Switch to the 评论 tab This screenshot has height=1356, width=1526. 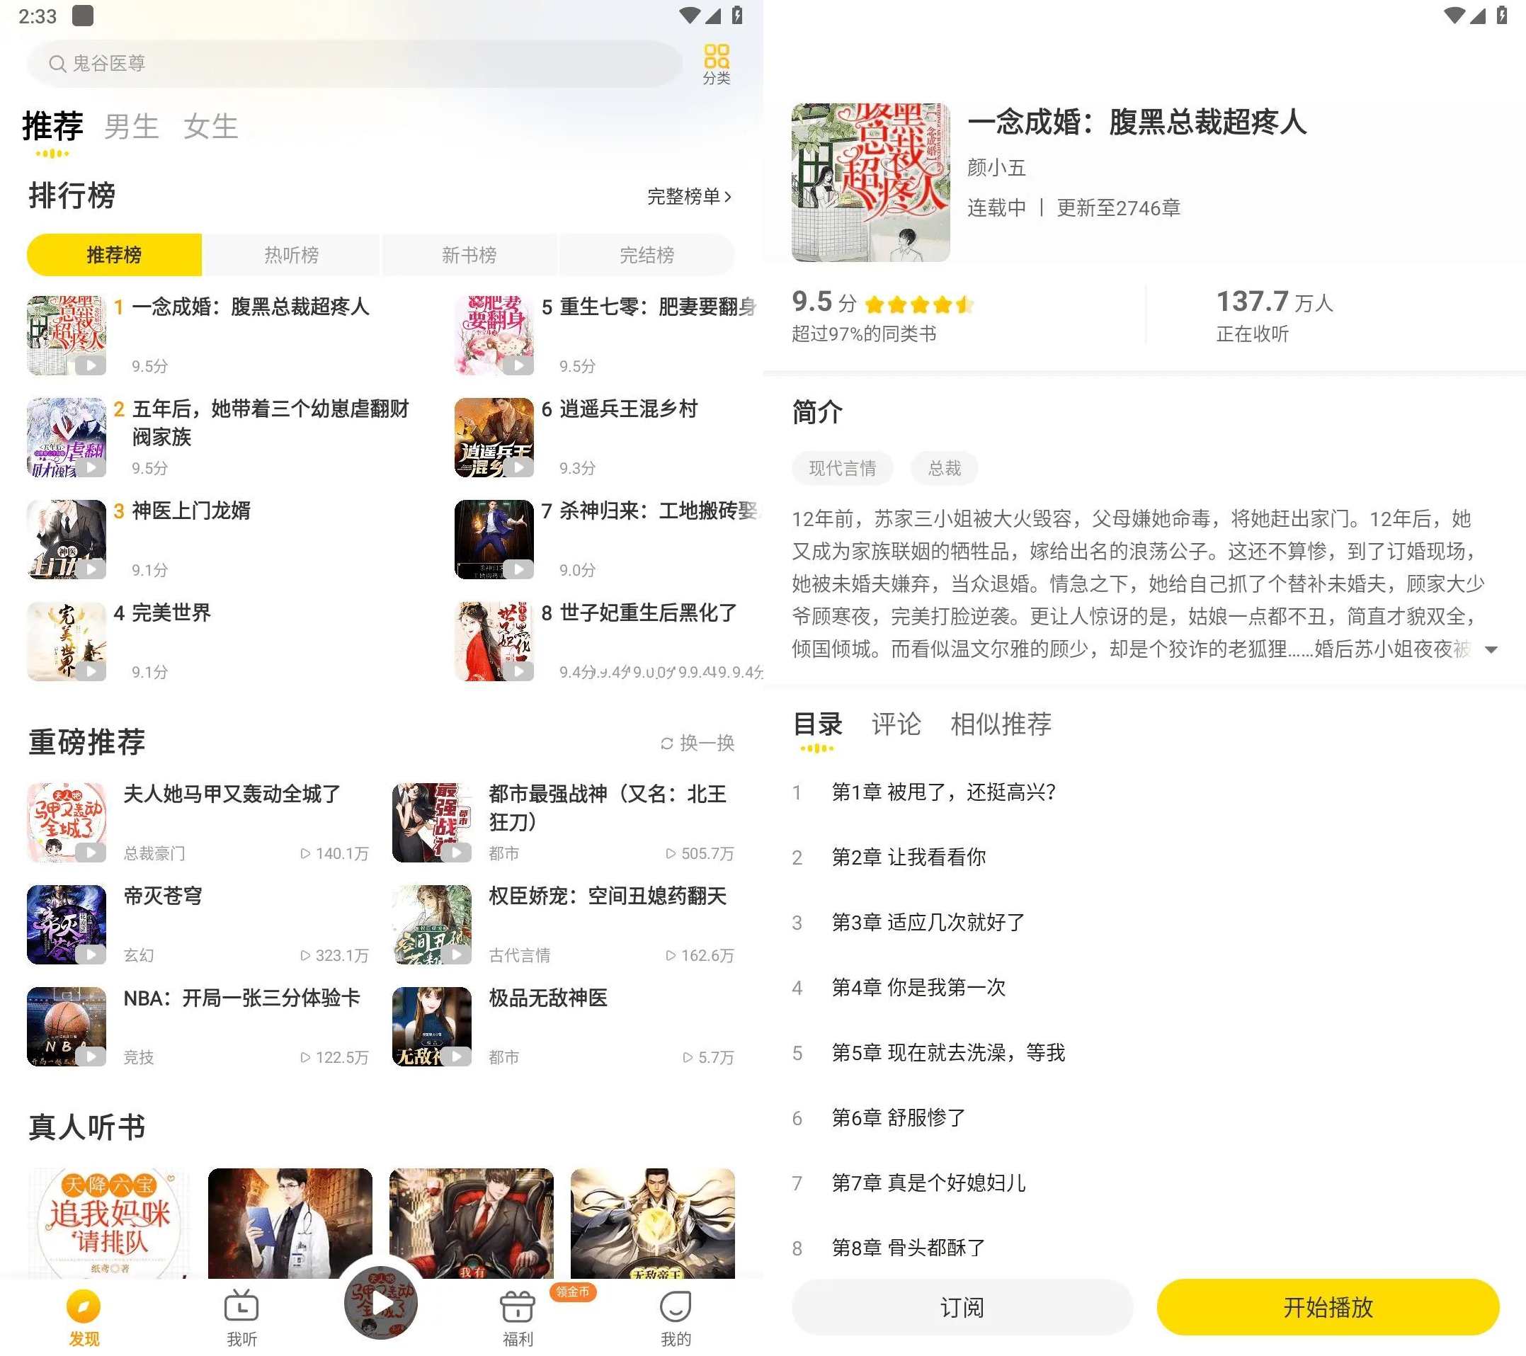click(895, 723)
